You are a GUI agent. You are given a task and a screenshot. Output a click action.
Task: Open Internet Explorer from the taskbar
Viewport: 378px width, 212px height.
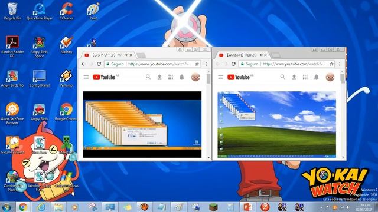point(41,207)
